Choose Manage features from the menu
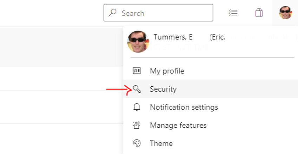Viewport: 298px width, 154px height. point(178,125)
